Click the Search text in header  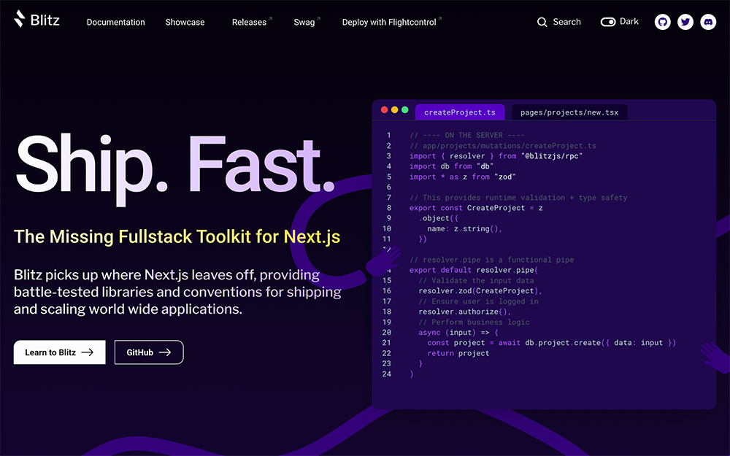pyautogui.click(x=566, y=22)
